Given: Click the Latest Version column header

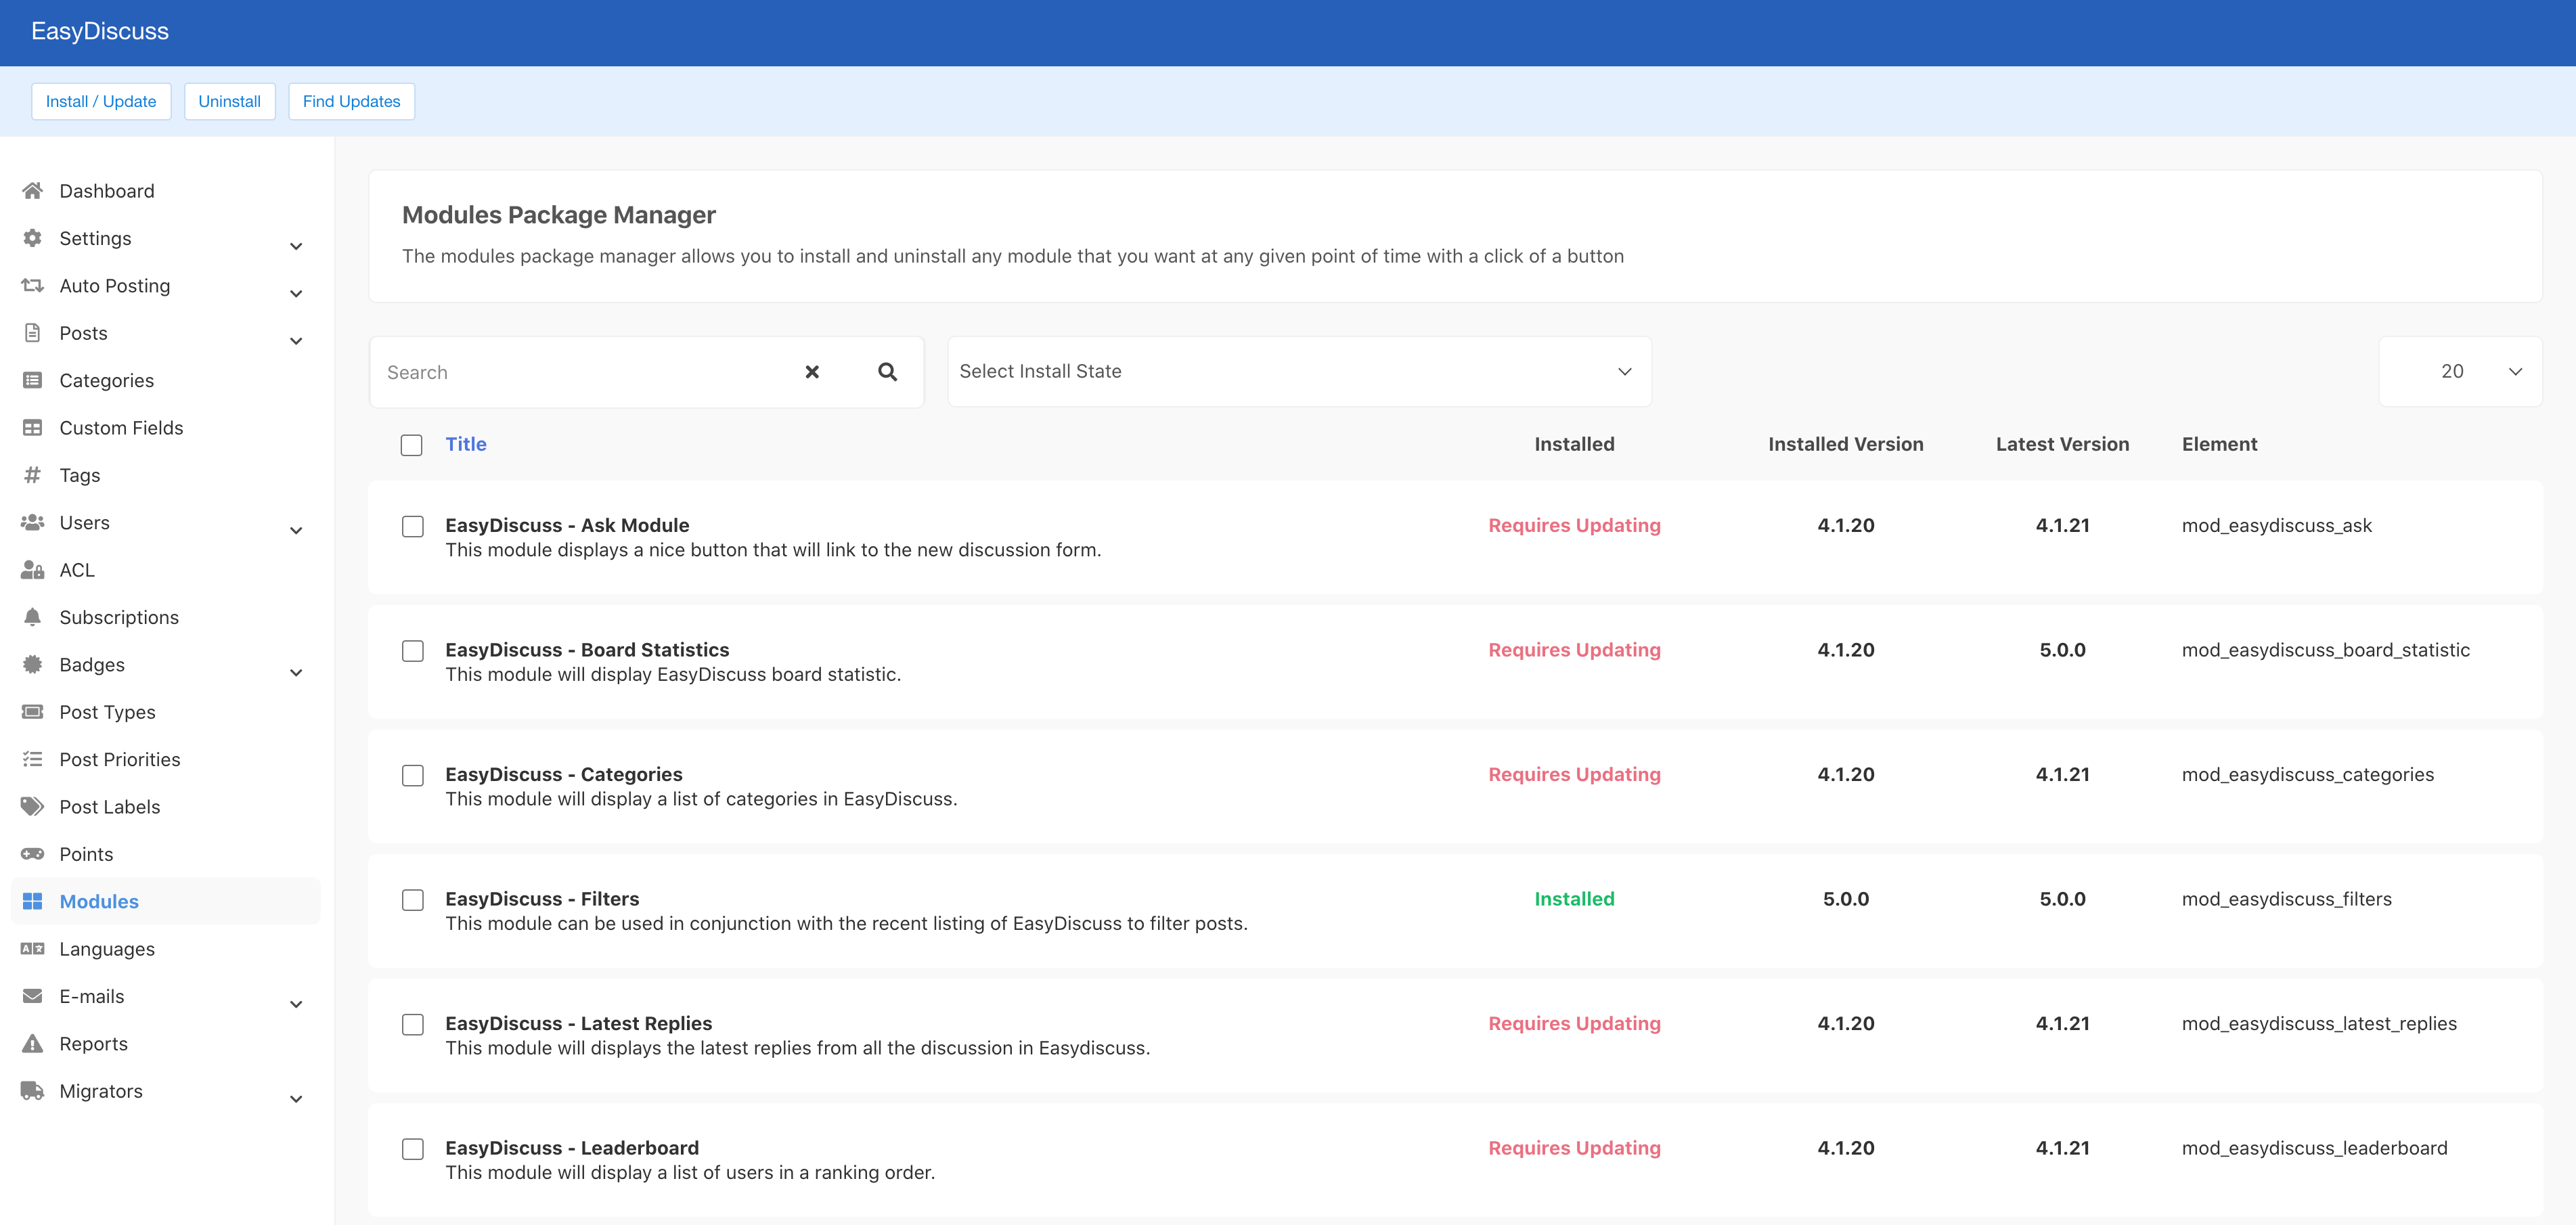Looking at the screenshot, I should [2062, 444].
